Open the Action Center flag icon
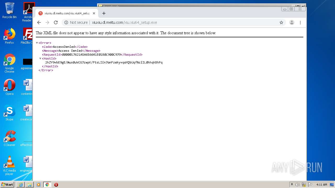The width and height of the screenshot is (335, 188). point(310,185)
